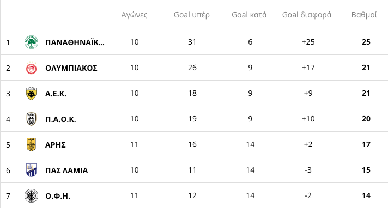The width and height of the screenshot is (388, 208).
Task: Select the ΠΑΣ ΛΑΜΙΑ team name
Action: (66, 170)
